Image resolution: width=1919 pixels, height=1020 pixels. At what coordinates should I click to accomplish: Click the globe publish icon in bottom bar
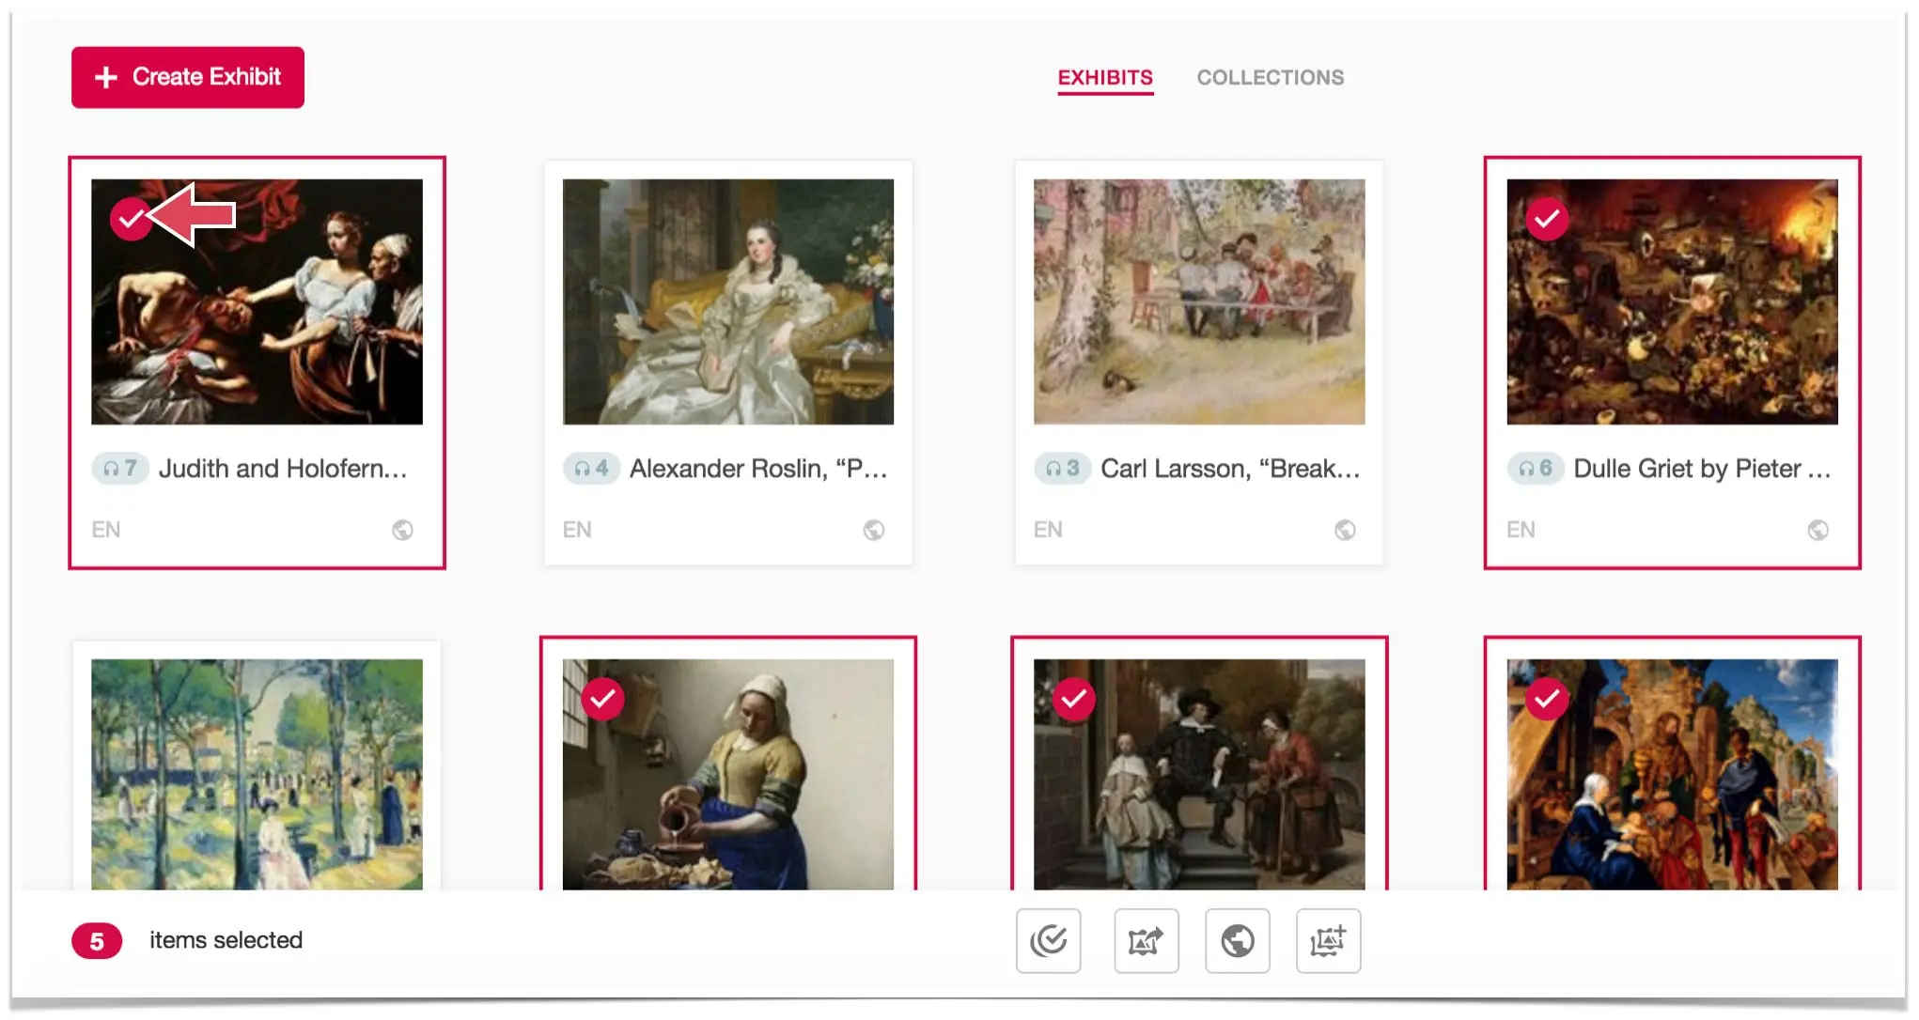(x=1238, y=940)
